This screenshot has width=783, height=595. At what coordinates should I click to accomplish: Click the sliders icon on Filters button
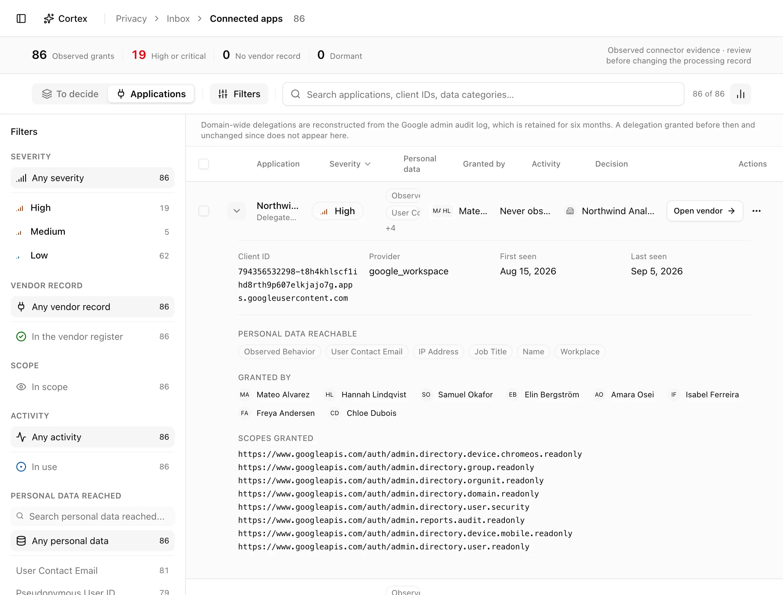click(223, 94)
